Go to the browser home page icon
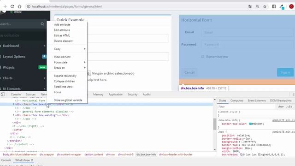Screen dimensions: 295x166 (19, 6)
